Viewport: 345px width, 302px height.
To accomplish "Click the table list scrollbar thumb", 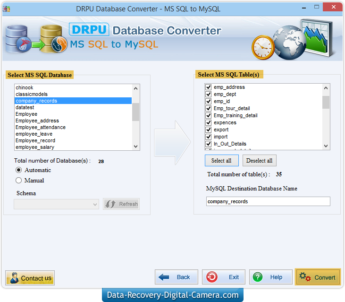I will [x=326, y=102].
